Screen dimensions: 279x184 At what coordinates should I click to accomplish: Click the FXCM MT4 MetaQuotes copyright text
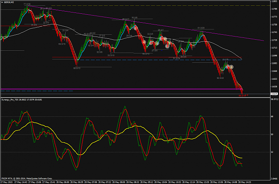click(x=27, y=178)
